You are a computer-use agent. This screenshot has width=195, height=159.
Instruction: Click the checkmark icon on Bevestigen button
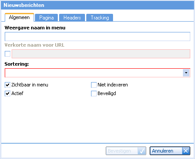142,151
